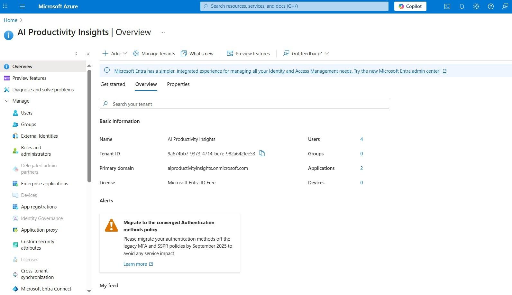Open the Applications count link showing 2
This screenshot has height=295, width=512.
[x=361, y=168]
